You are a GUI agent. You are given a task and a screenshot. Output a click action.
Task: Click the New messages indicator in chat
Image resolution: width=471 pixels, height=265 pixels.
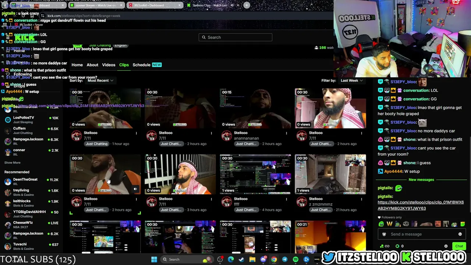click(421, 180)
